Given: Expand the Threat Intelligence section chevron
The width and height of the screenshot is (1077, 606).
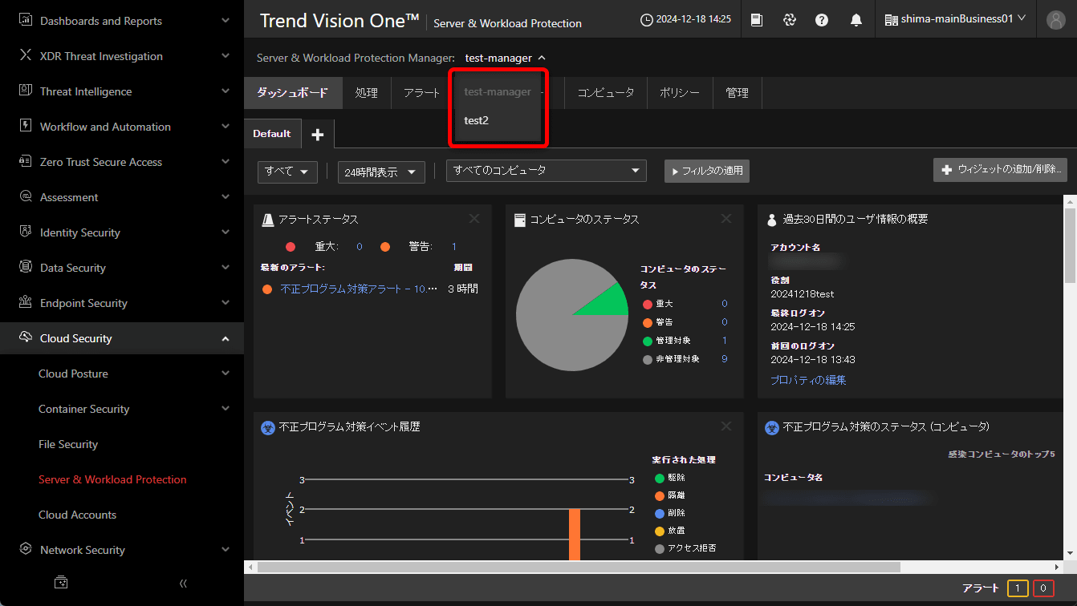Looking at the screenshot, I should click(226, 91).
